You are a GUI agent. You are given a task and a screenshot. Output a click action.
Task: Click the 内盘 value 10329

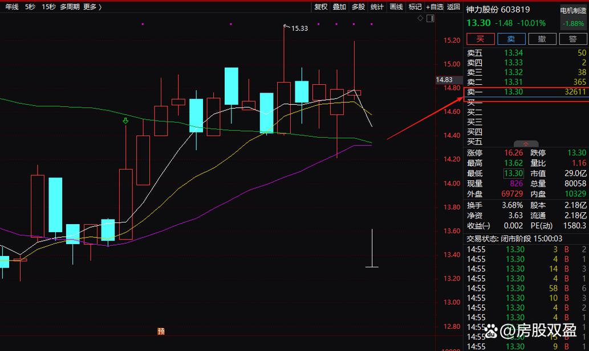(x=575, y=193)
